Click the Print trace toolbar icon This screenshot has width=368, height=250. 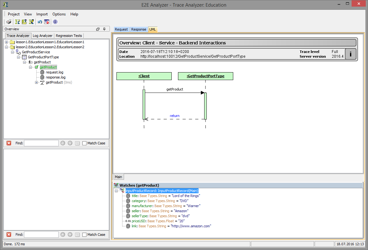(x=9, y=22)
